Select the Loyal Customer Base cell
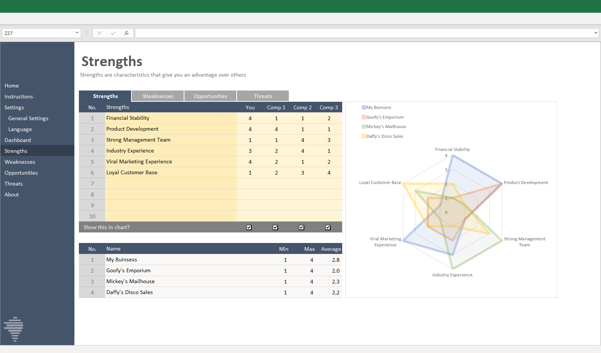Screen dimensions: 601x353 [171, 172]
